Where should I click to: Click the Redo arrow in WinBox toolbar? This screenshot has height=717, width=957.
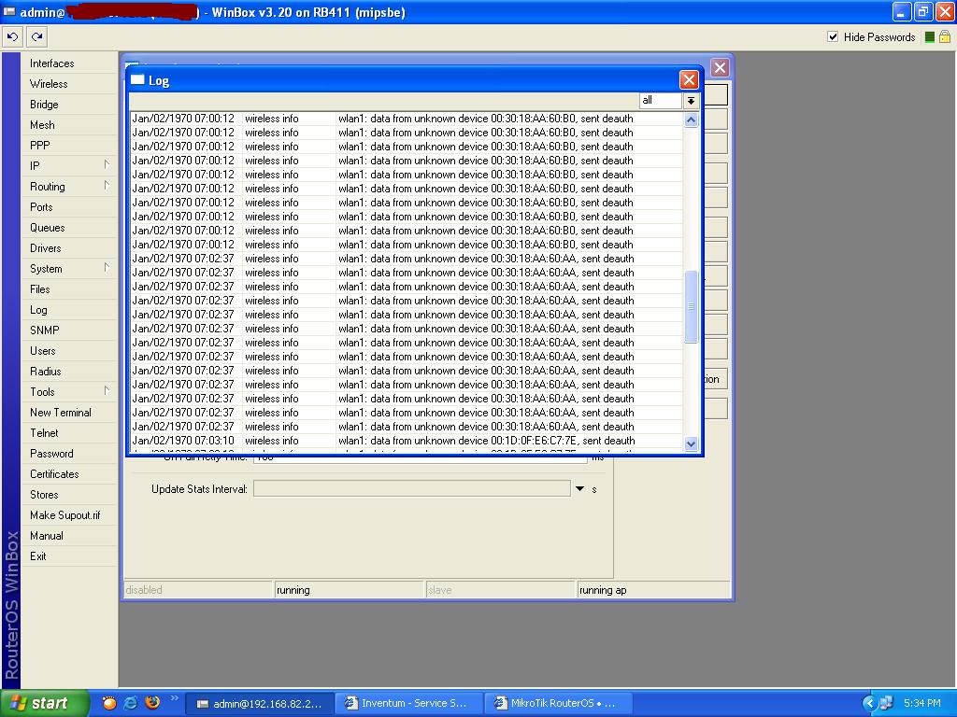pyautogui.click(x=36, y=37)
